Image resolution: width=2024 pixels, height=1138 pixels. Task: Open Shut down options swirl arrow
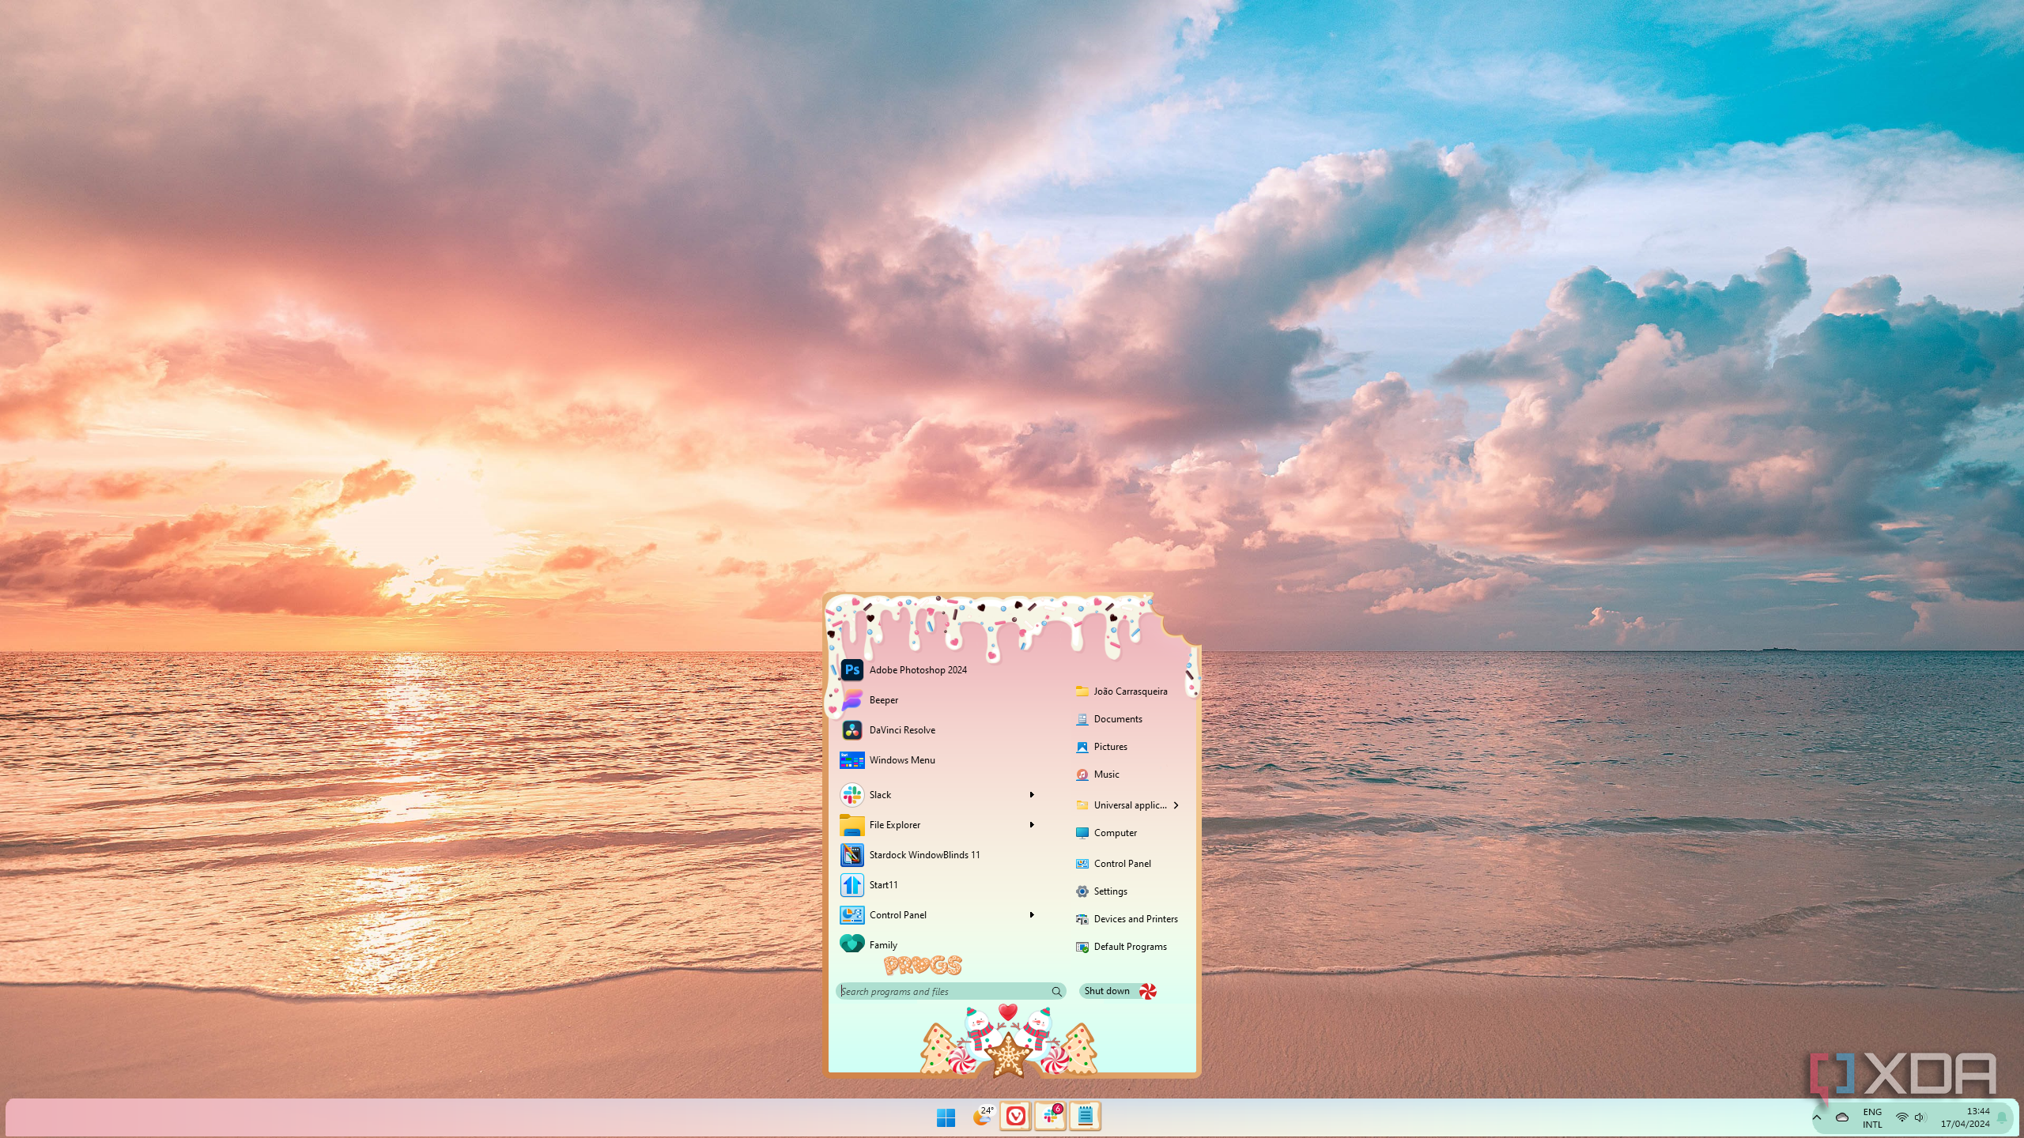(x=1148, y=991)
